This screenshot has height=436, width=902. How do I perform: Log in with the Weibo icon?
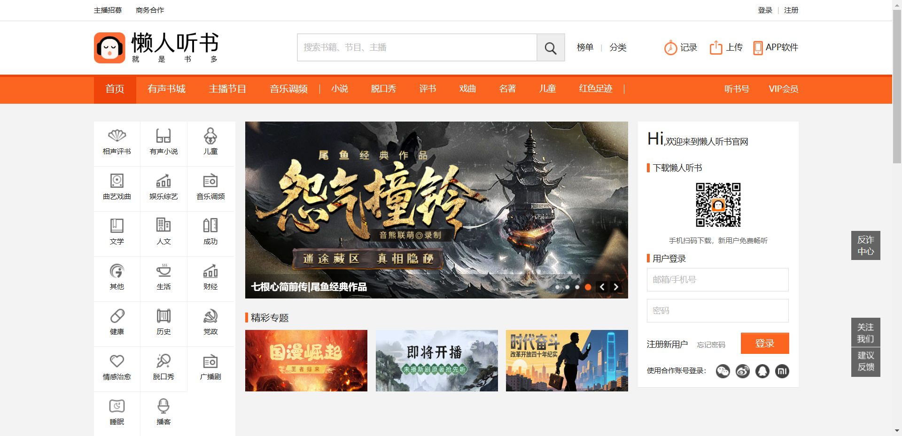742,371
